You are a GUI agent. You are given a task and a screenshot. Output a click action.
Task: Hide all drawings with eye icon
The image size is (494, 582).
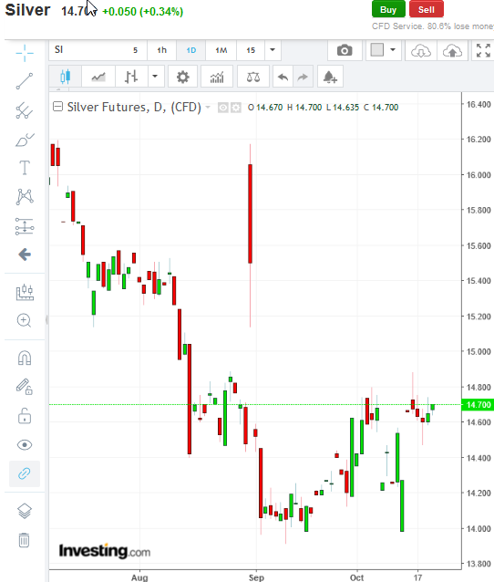25,444
